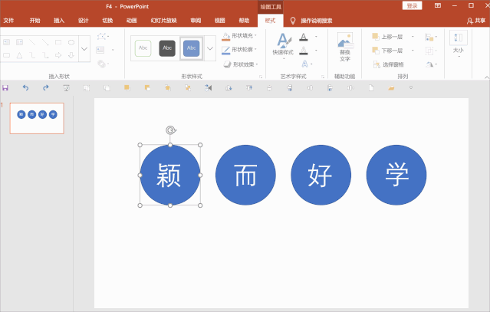490x312 pixels.
Task: Click the open folder icon in toolbar
Action: pos(391,88)
